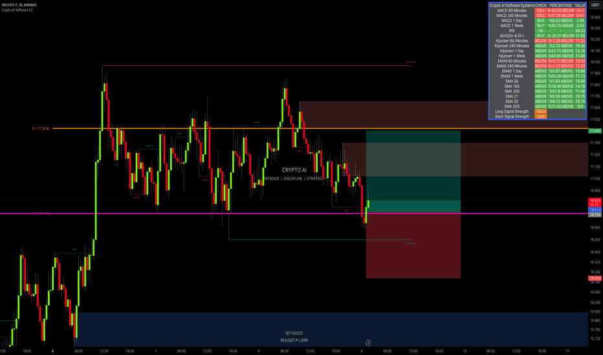
Task: Click the 17.000 price axis label
Action: coord(595,178)
